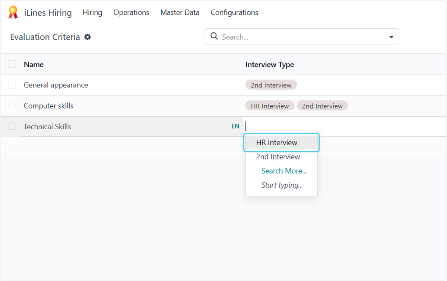Check the Computer skills row checkbox
The image size is (447, 281).
tap(12, 106)
